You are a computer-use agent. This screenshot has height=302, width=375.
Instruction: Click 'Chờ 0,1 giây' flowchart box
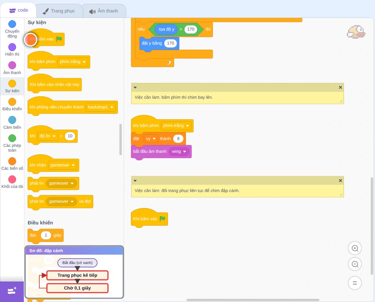click(77, 288)
